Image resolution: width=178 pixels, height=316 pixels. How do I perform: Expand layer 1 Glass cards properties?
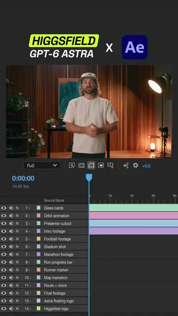[29, 208]
